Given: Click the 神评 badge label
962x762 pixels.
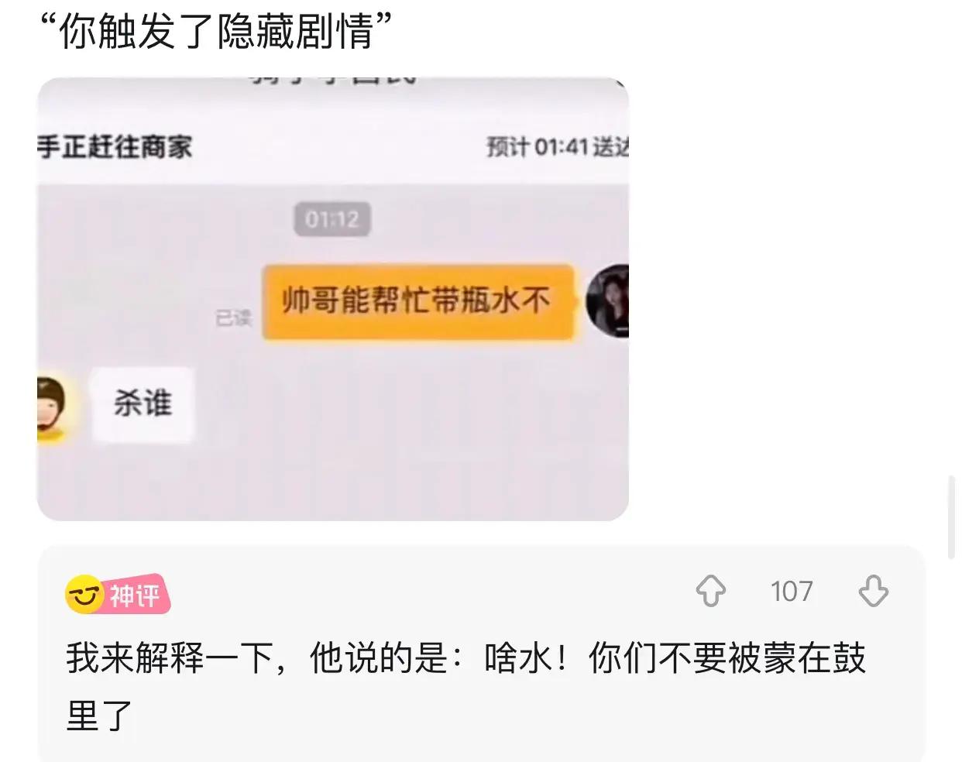Looking at the screenshot, I should coord(136,596).
